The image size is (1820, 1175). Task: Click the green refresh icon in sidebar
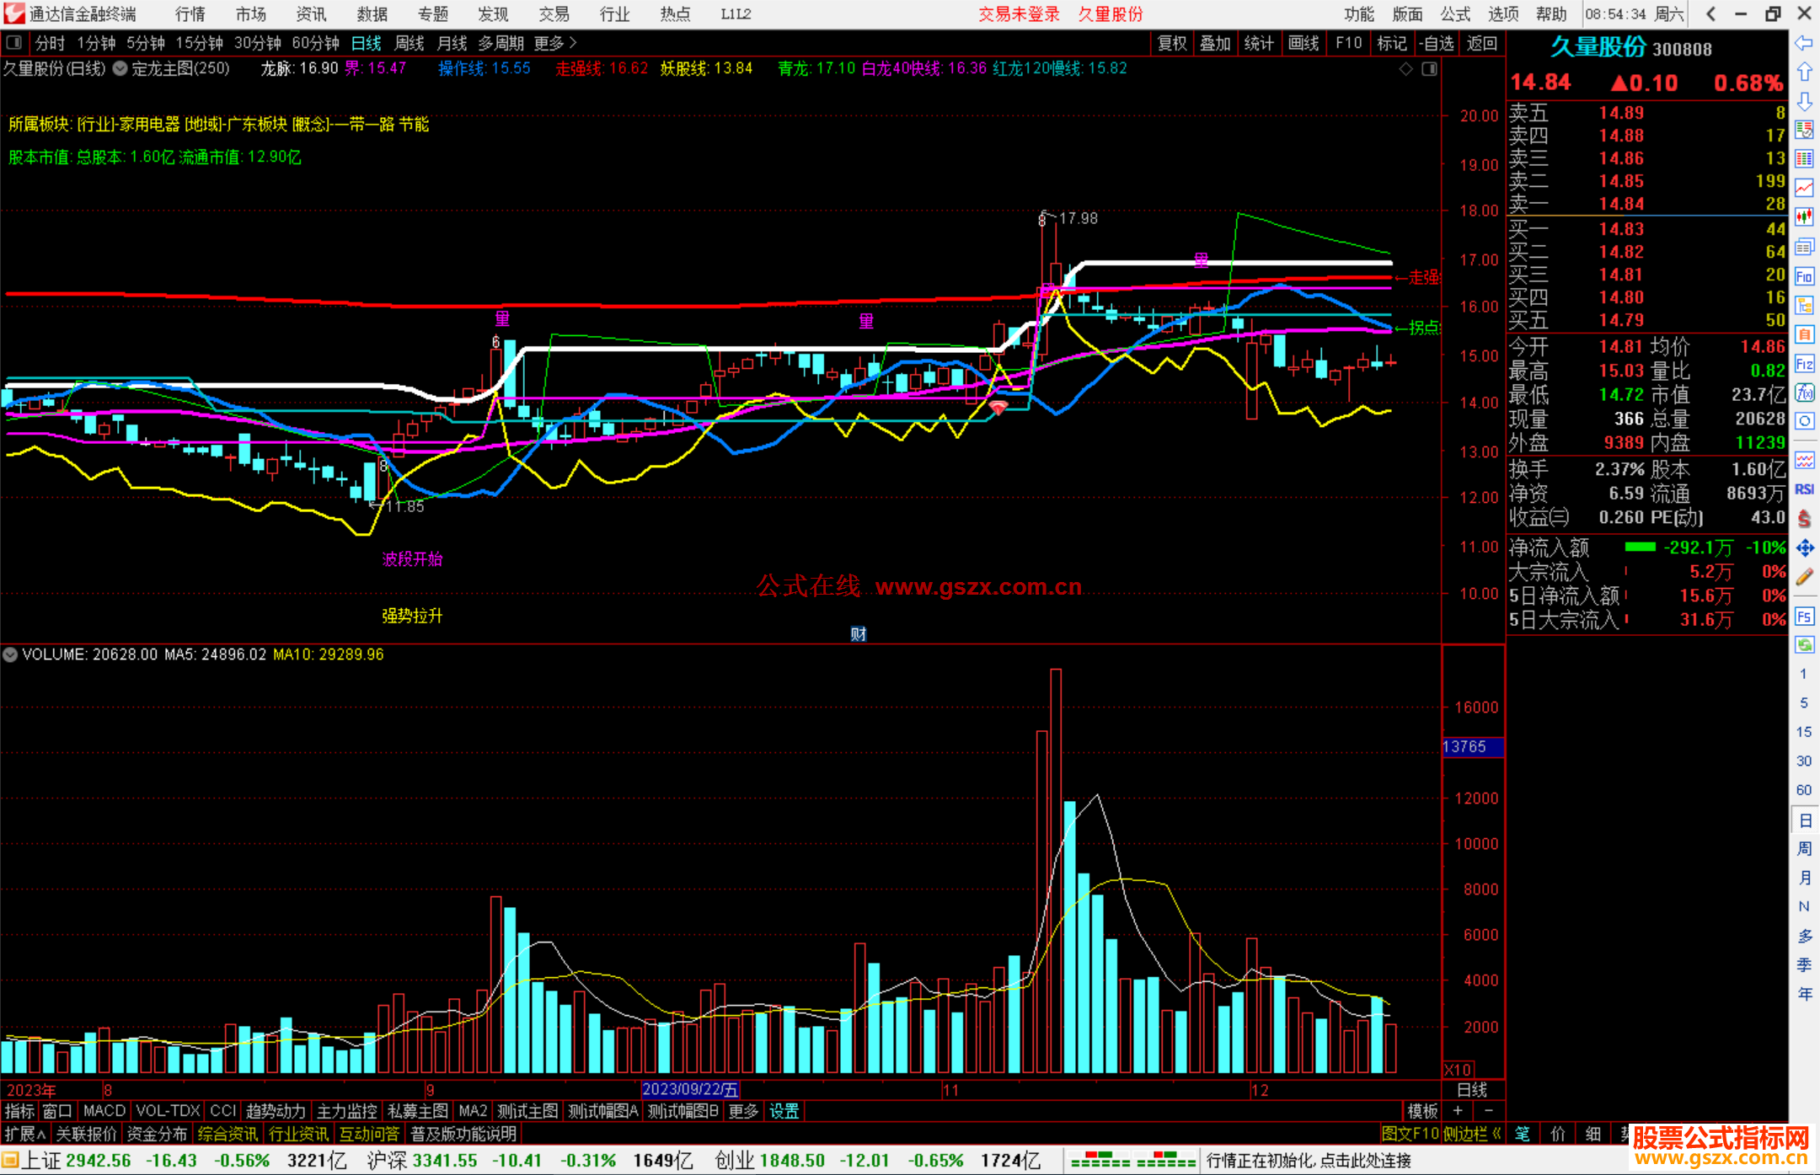pyautogui.click(x=1804, y=645)
